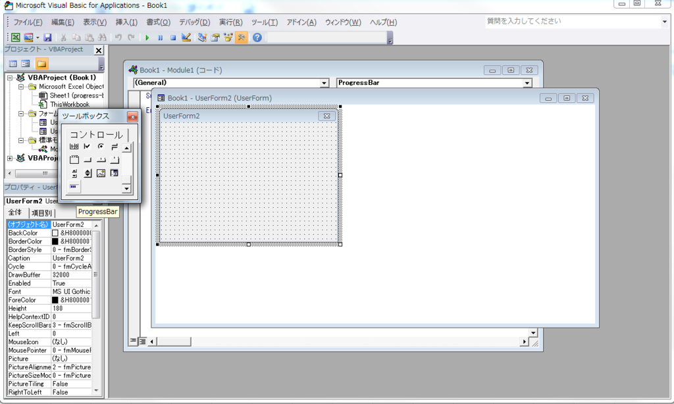Save Book1 with the floppy icon
This screenshot has height=404, width=674.
click(x=47, y=38)
